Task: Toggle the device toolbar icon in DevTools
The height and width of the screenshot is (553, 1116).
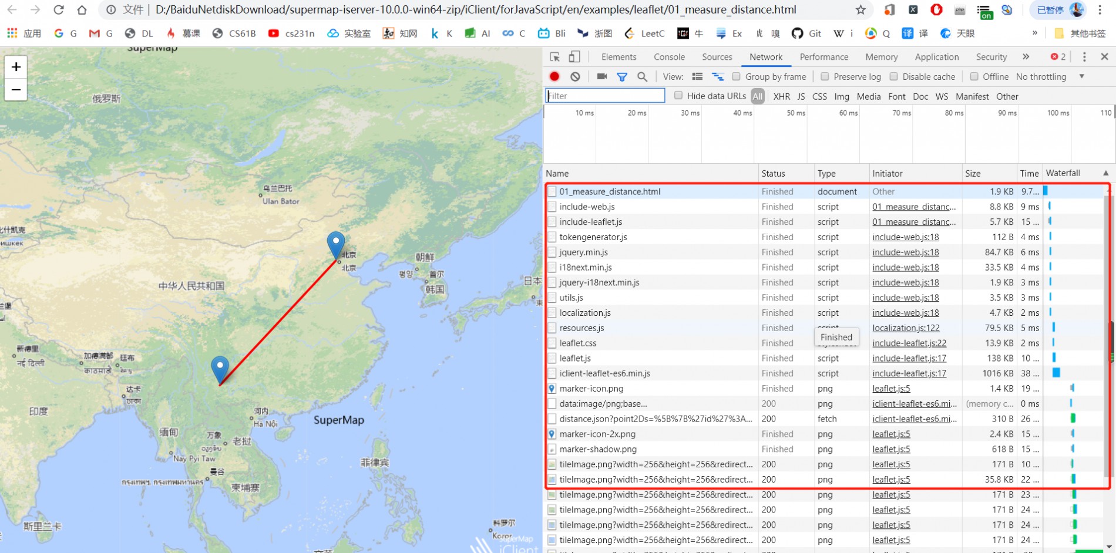Action: 574,57
